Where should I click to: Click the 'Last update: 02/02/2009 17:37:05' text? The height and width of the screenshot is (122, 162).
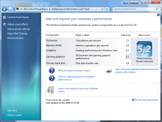(x=63, y=103)
